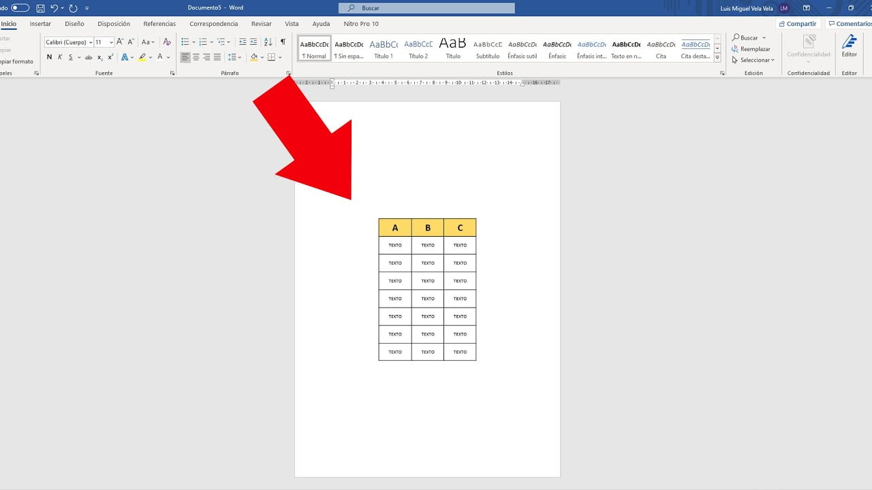
Task: Clear all formatting from selection
Action: [167, 42]
